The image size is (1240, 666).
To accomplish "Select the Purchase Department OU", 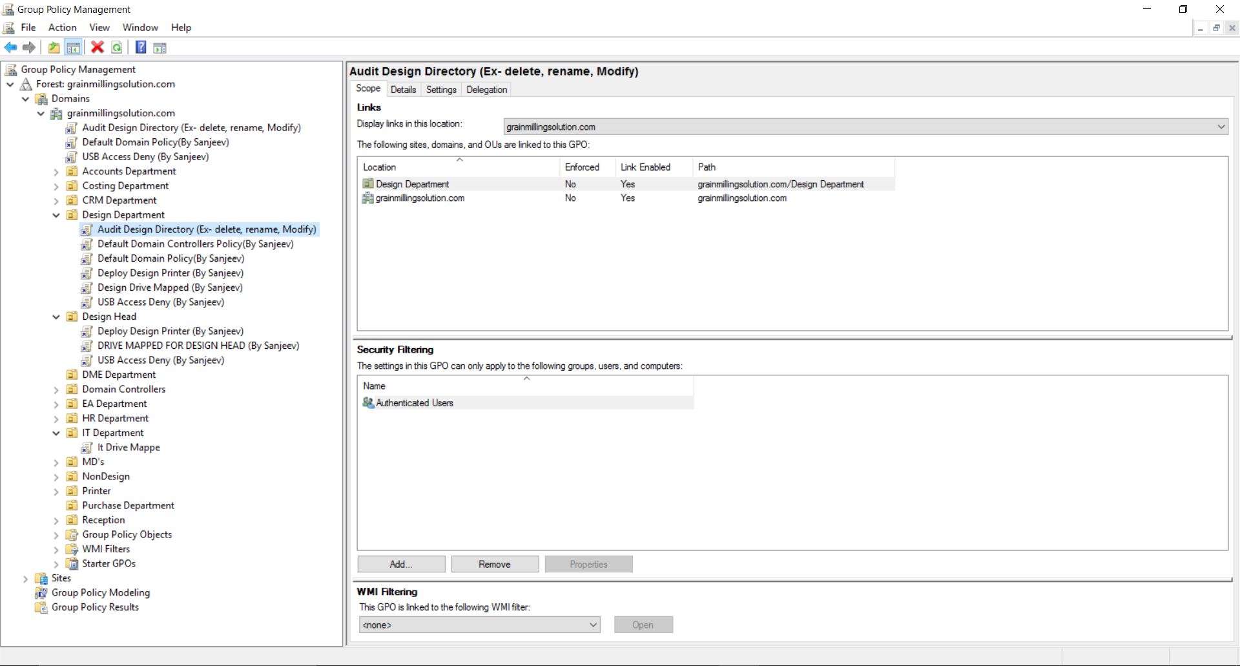I will coord(128,506).
